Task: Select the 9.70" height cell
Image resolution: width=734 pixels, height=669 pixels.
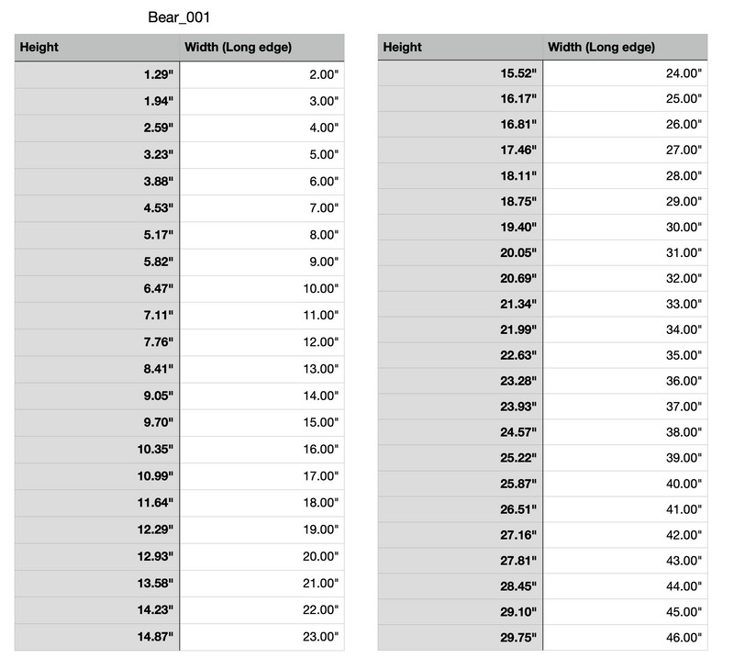Action: point(97,423)
